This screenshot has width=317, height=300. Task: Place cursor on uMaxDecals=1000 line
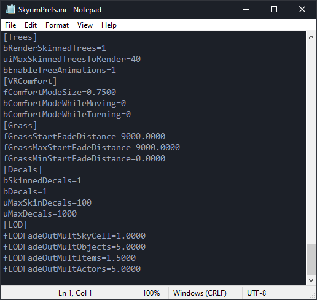click(x=40, y=214)
